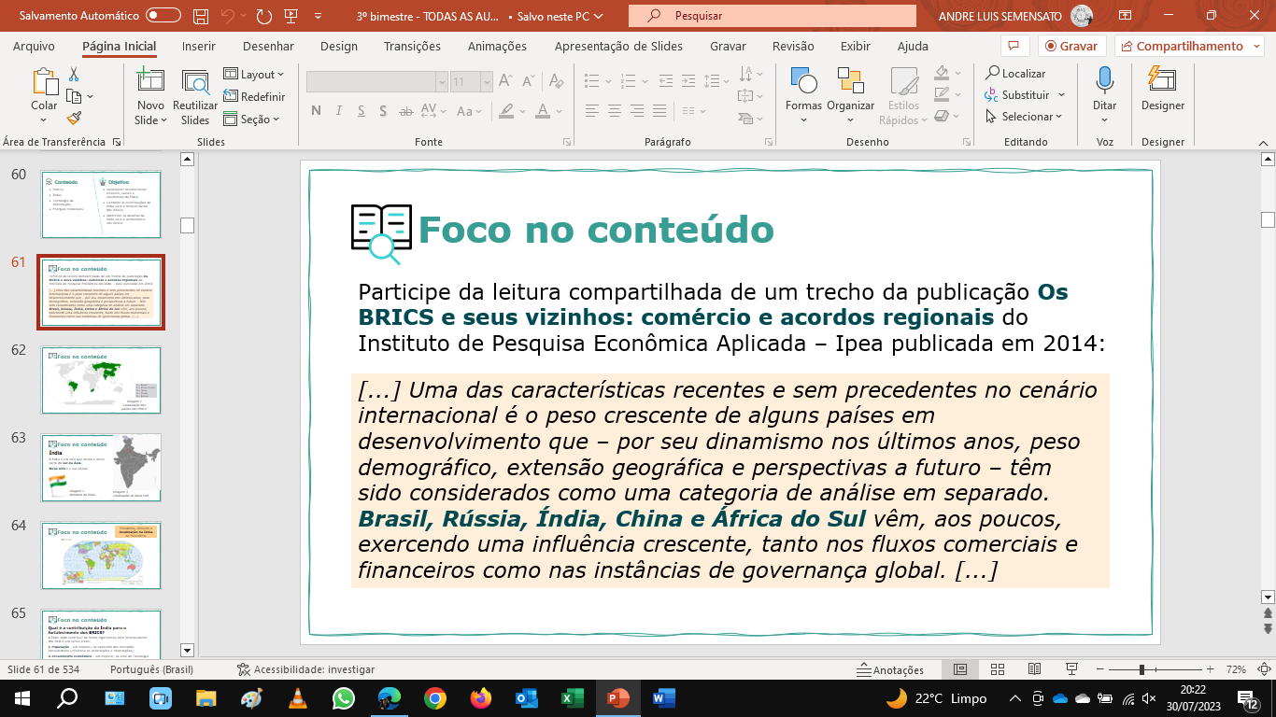Click the Format Painter brush icon
1276x717 pixels.
74,118
